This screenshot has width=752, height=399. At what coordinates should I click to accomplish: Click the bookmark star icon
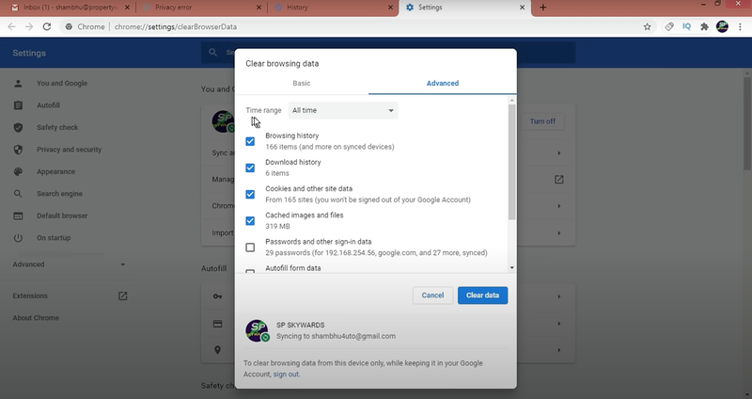coord(647,26)
